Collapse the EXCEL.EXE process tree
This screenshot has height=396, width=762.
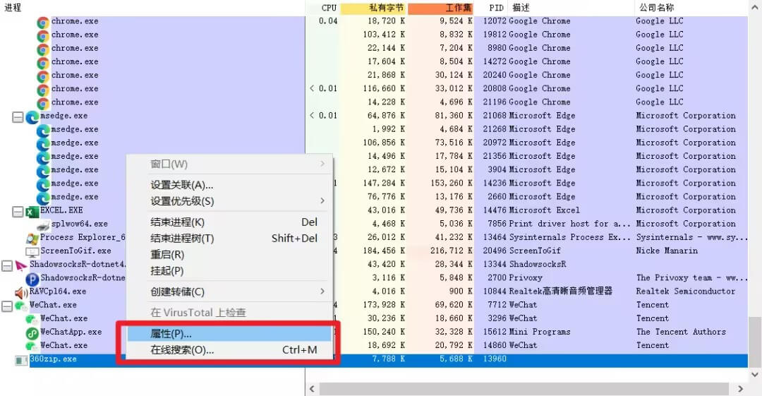click(18, 211)
